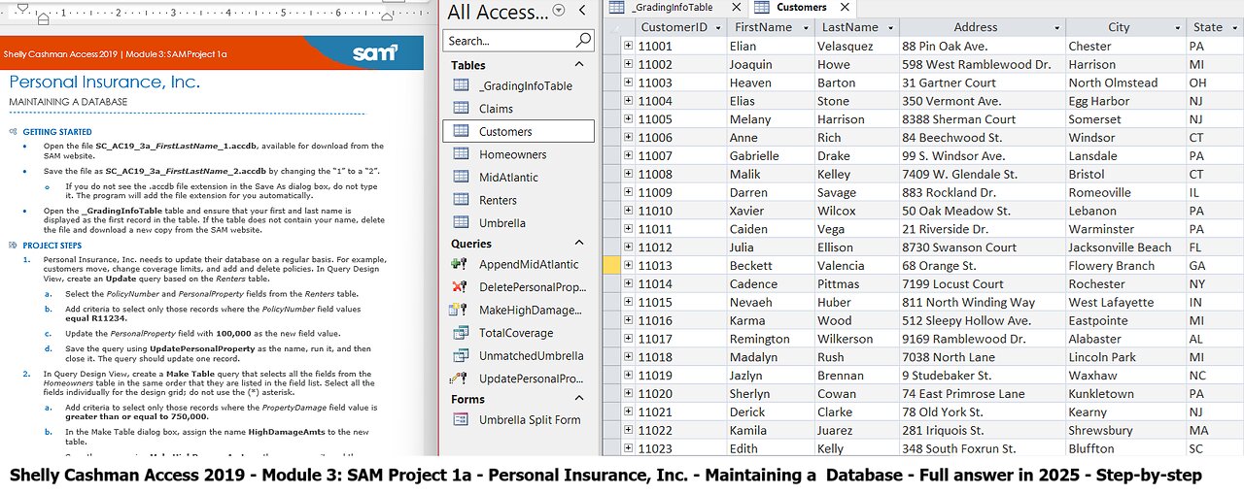Open the Customers table in navigation pane
This screenshot has height=494, width=1244.
[518, 131]
